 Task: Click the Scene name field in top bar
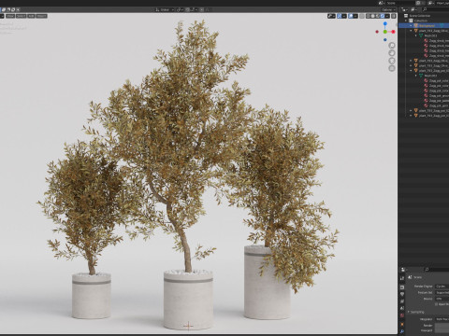point(400,3)
